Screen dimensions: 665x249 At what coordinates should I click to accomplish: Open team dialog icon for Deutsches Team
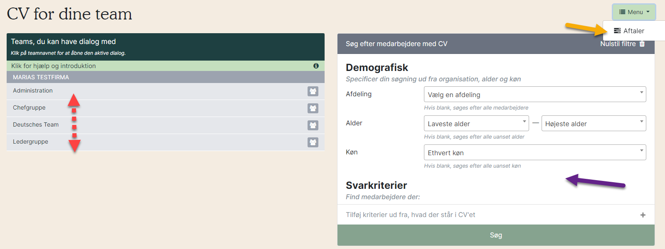tap(313, 125)
